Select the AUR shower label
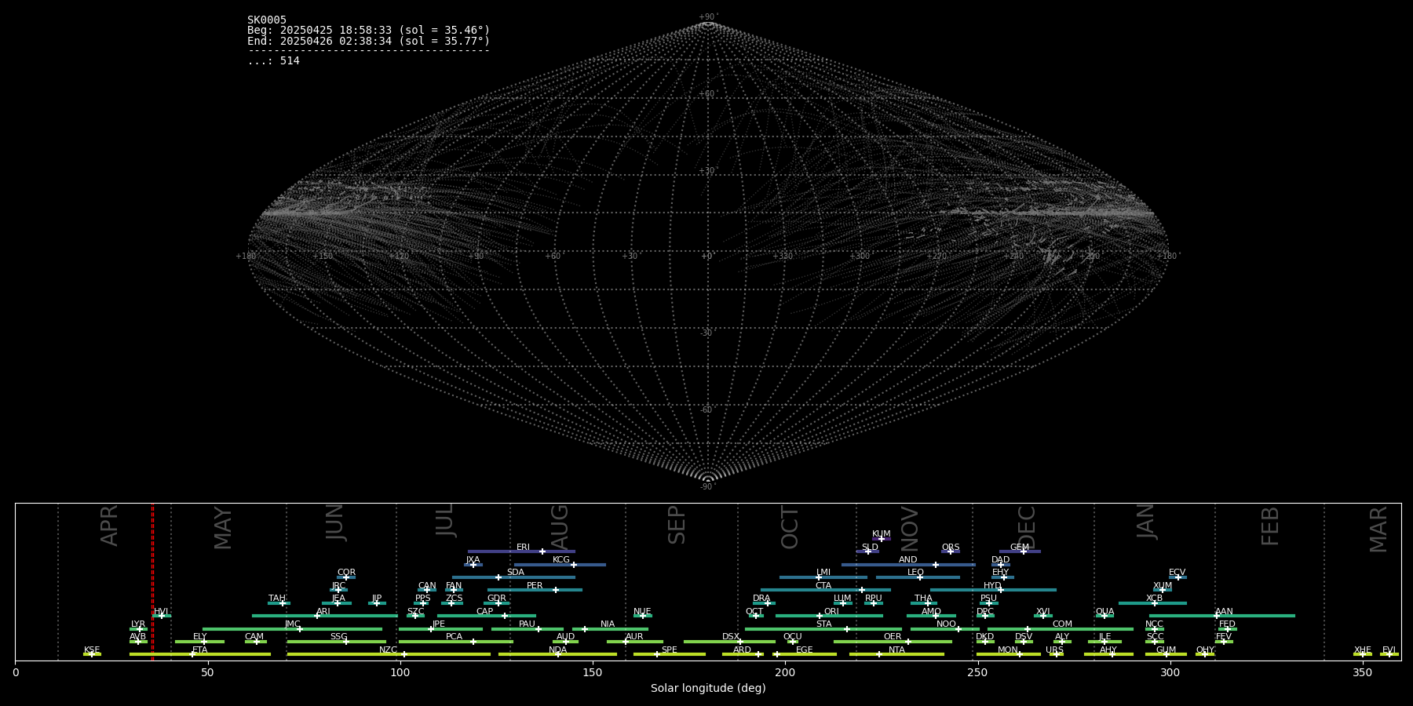 click(634, 638)
